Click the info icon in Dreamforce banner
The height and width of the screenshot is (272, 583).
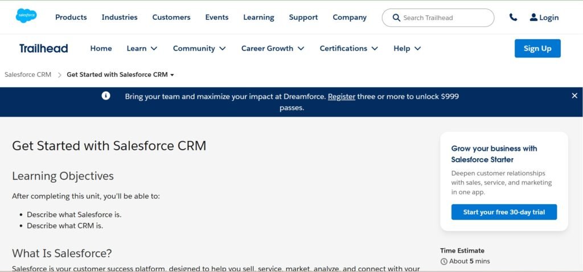[106, 96]
